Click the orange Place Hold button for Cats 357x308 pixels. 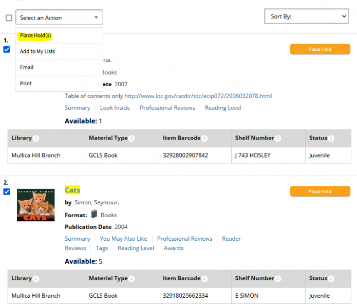tap(320, 191)
